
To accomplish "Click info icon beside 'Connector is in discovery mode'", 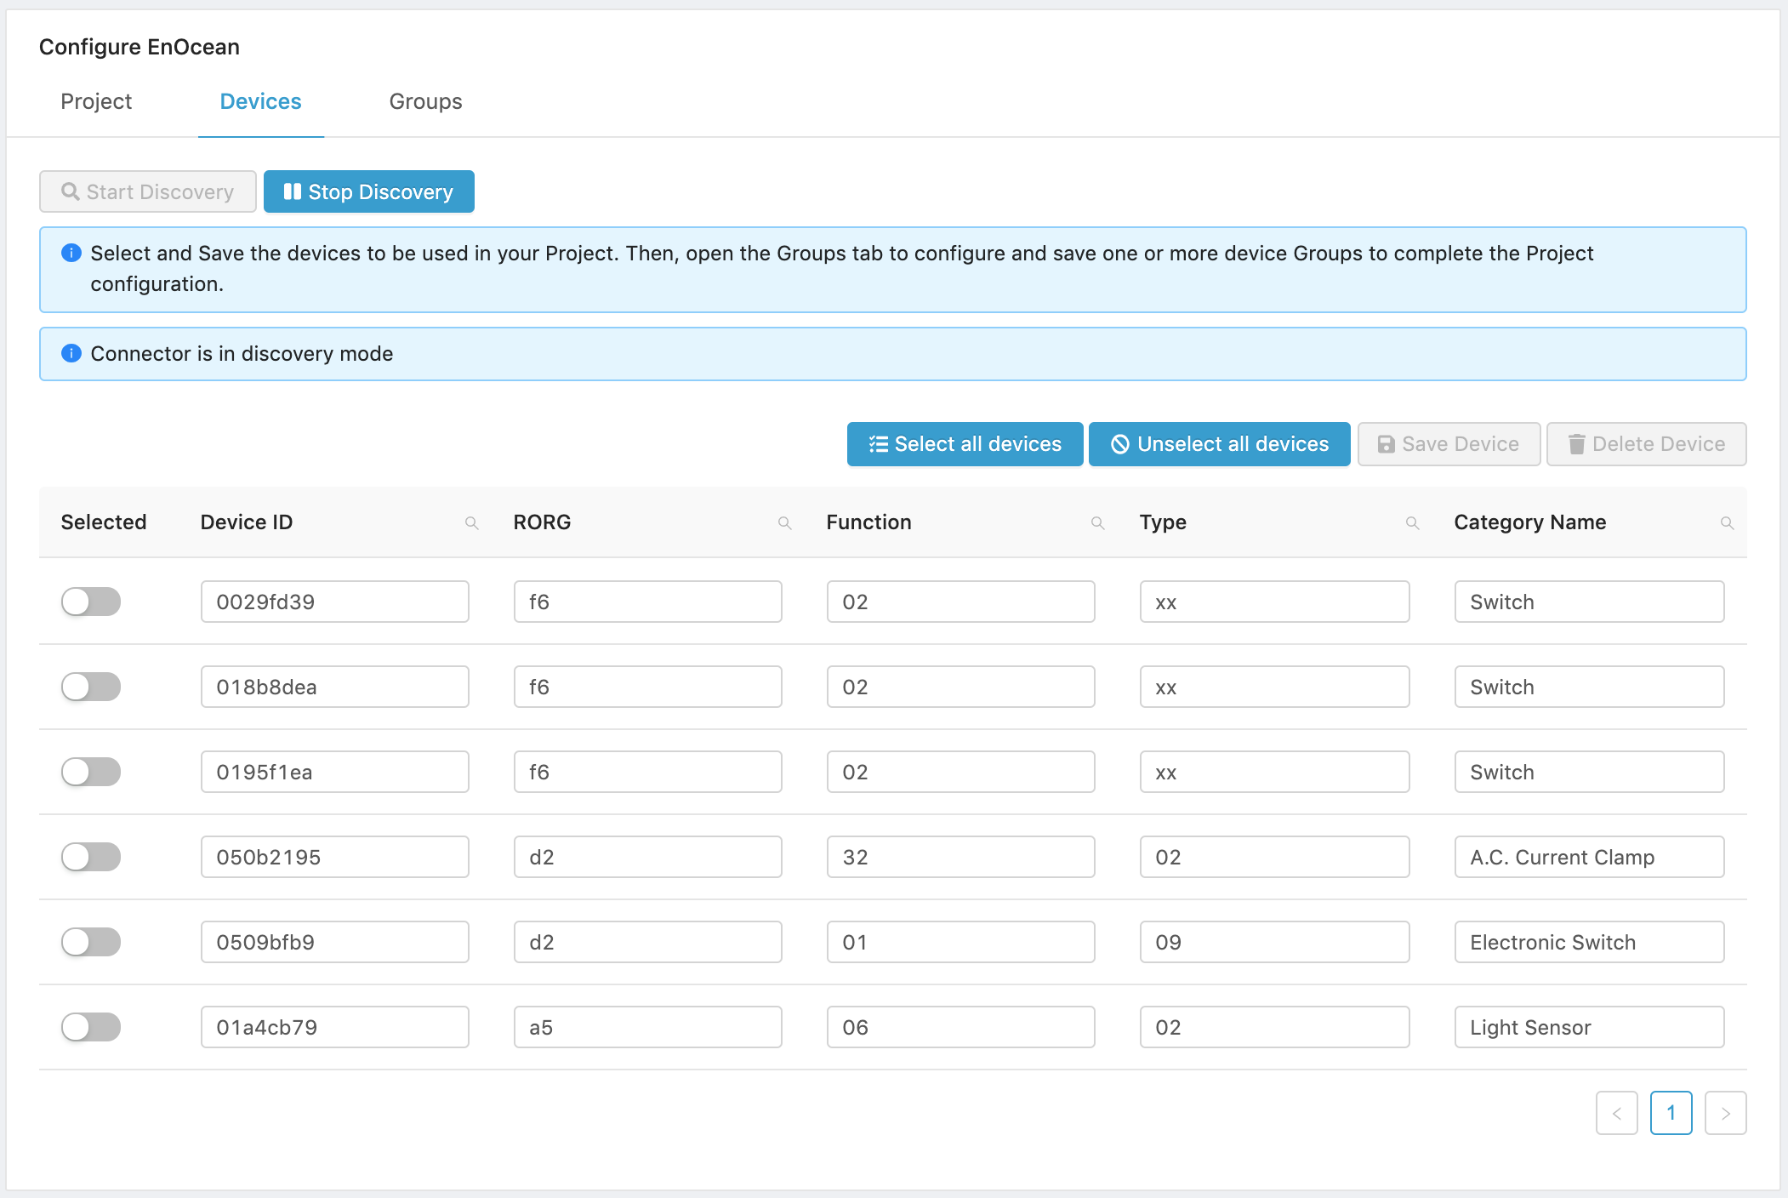I will click(x=71, y=353).
